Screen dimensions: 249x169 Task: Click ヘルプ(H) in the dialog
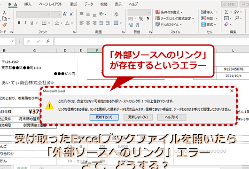(171, 117)
